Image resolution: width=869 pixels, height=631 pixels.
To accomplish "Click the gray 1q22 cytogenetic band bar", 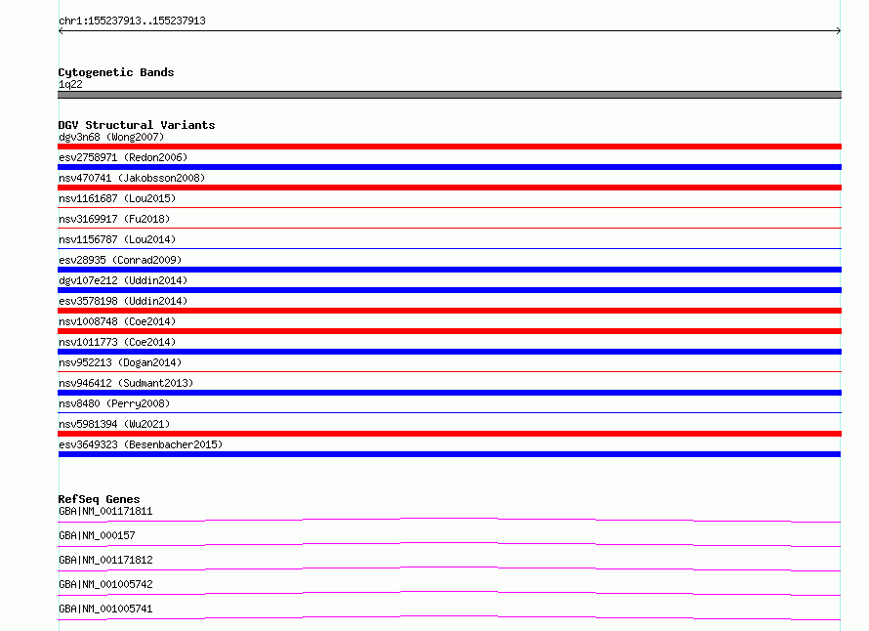I will tap(449, 95).
